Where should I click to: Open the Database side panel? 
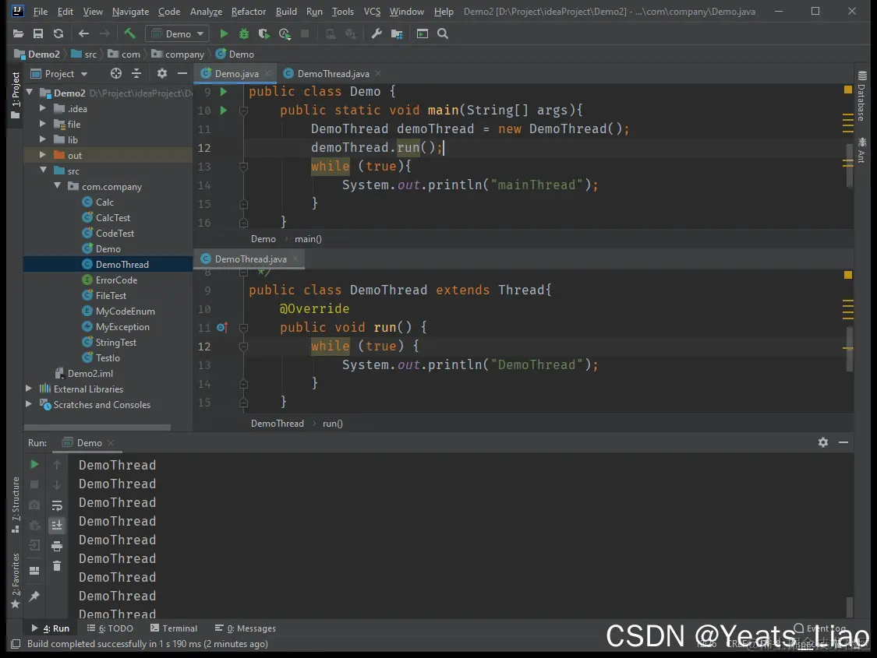point(862,96)
